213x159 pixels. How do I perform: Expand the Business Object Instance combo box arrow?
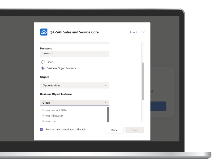106,103
